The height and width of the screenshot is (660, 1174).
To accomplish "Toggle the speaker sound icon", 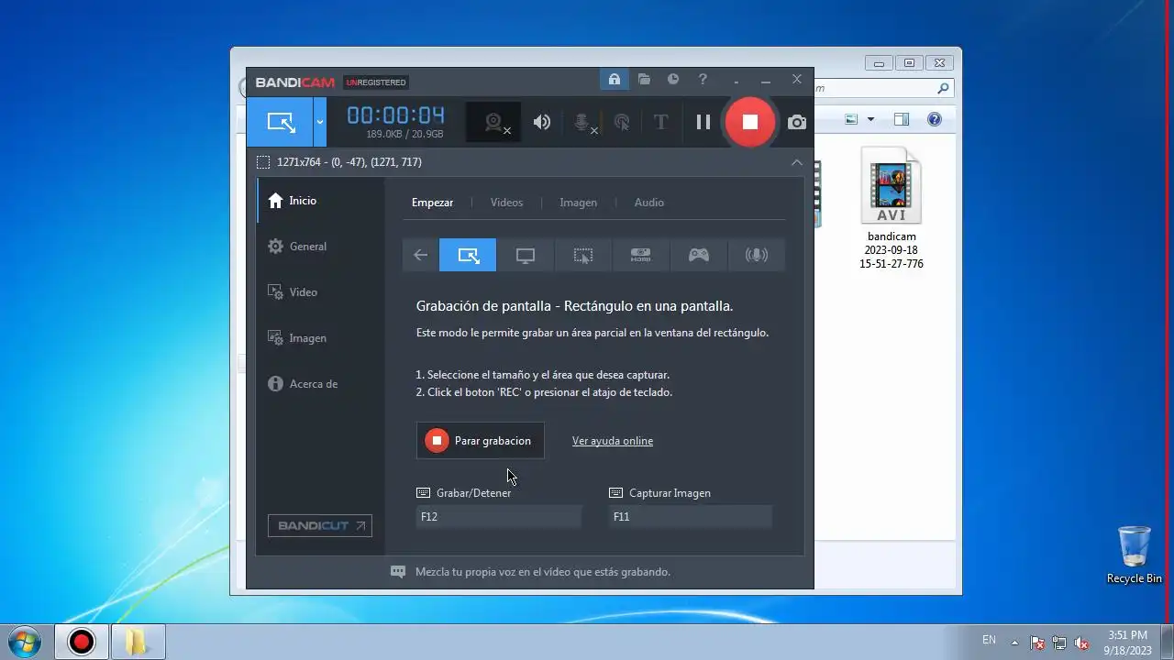I will [x=542, y=122].
